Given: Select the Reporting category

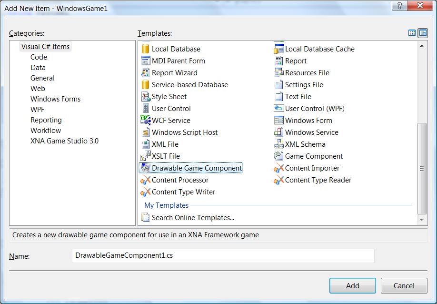Looking at the screenshot, I should click(46, 120).
